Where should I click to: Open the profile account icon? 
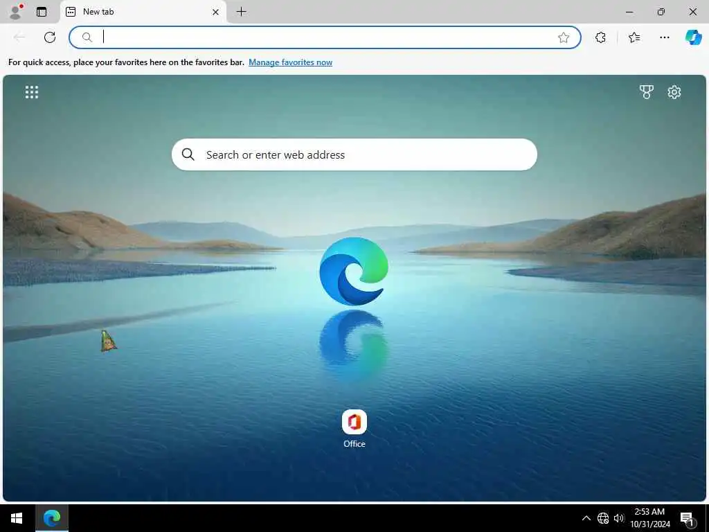click(x=16, y=12)
